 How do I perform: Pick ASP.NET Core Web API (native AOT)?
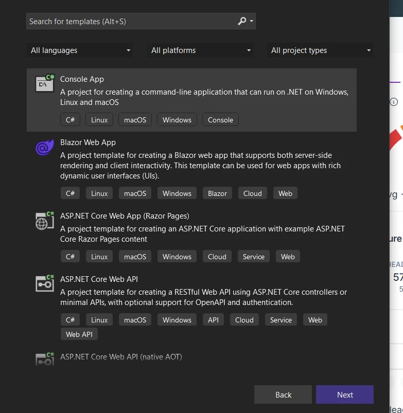[121, 356]
